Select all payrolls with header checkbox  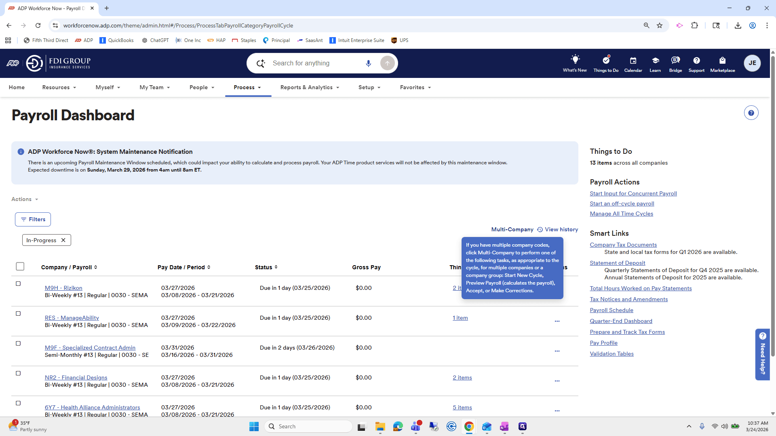pos(20,266)
